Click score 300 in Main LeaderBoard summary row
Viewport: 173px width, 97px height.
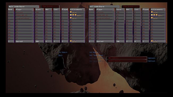39,41
